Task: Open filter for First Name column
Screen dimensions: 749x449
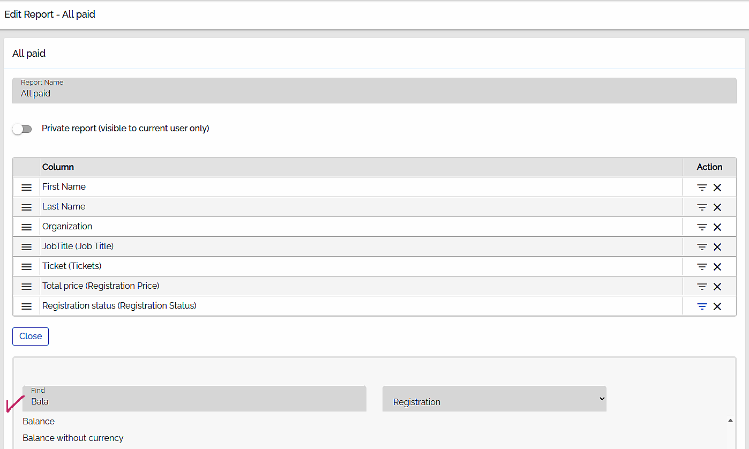Action: click(x=702, y=188)
